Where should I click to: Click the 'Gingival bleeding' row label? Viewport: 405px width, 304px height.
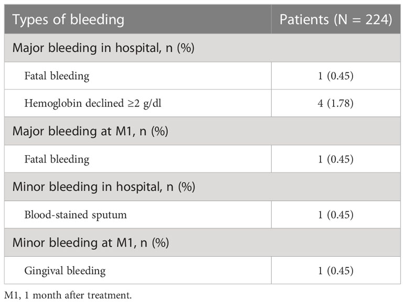click(65, 271)
